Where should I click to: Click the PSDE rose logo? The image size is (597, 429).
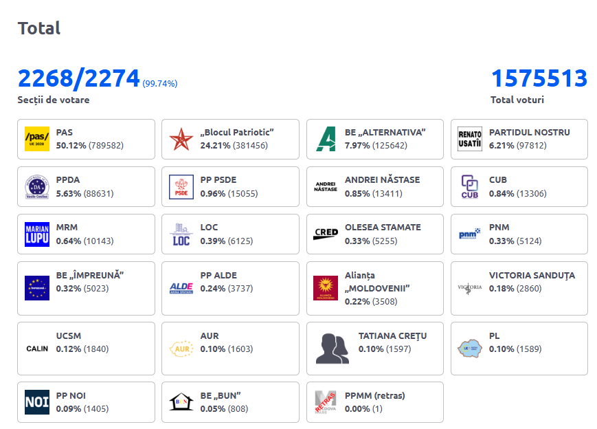[x=181, y=187]
